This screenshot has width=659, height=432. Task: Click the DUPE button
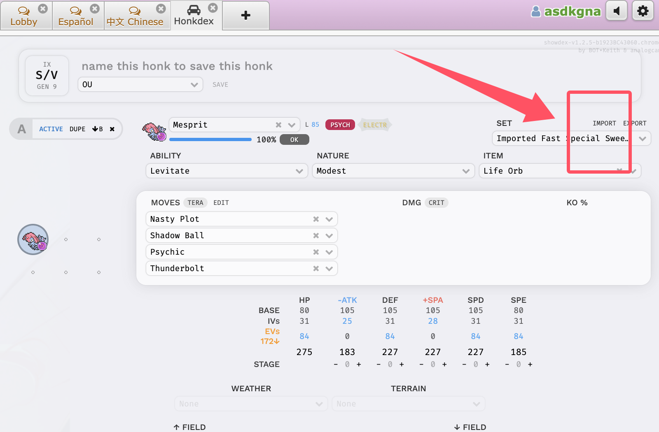[x=77, y=129]
